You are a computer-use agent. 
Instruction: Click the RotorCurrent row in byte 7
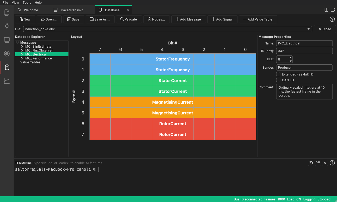point(173,134)
